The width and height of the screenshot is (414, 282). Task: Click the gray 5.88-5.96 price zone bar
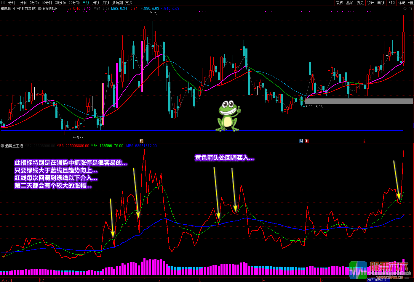[359, 101]
